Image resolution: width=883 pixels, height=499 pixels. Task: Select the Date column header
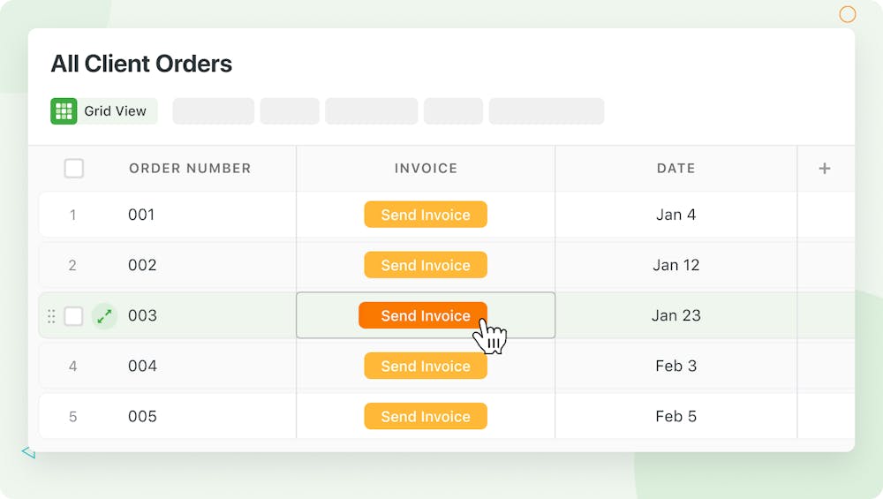pos(675,169)
